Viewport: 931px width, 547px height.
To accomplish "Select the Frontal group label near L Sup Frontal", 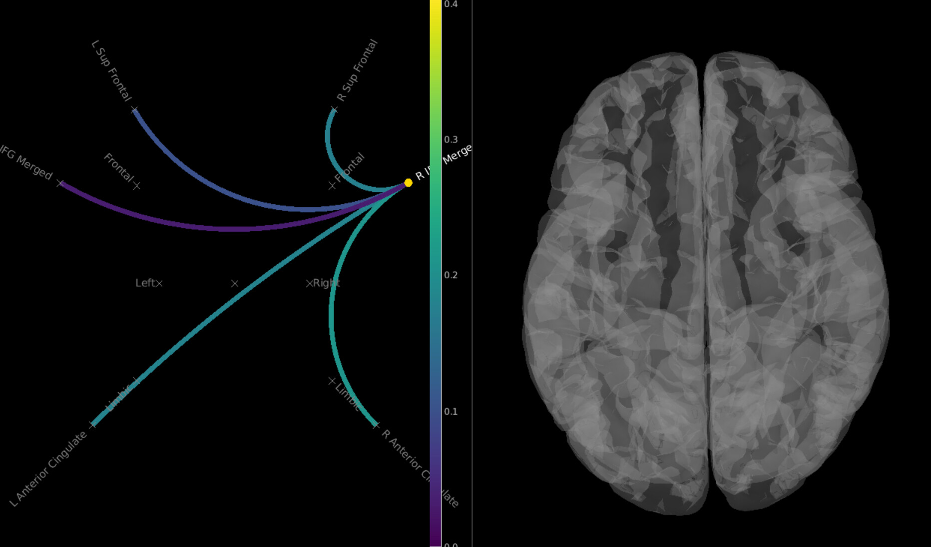I will (119, 167).
